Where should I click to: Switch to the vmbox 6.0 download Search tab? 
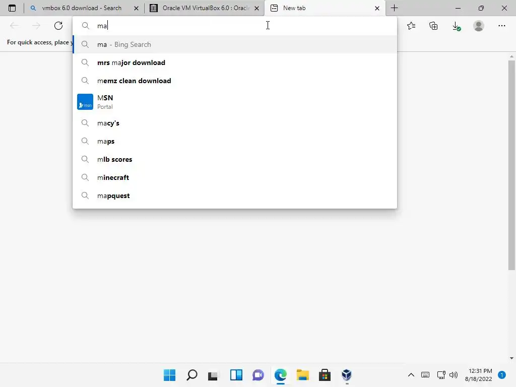(x=84, y=8)
